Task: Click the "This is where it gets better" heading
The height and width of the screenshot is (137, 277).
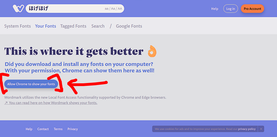Action: tap(74, 52)
